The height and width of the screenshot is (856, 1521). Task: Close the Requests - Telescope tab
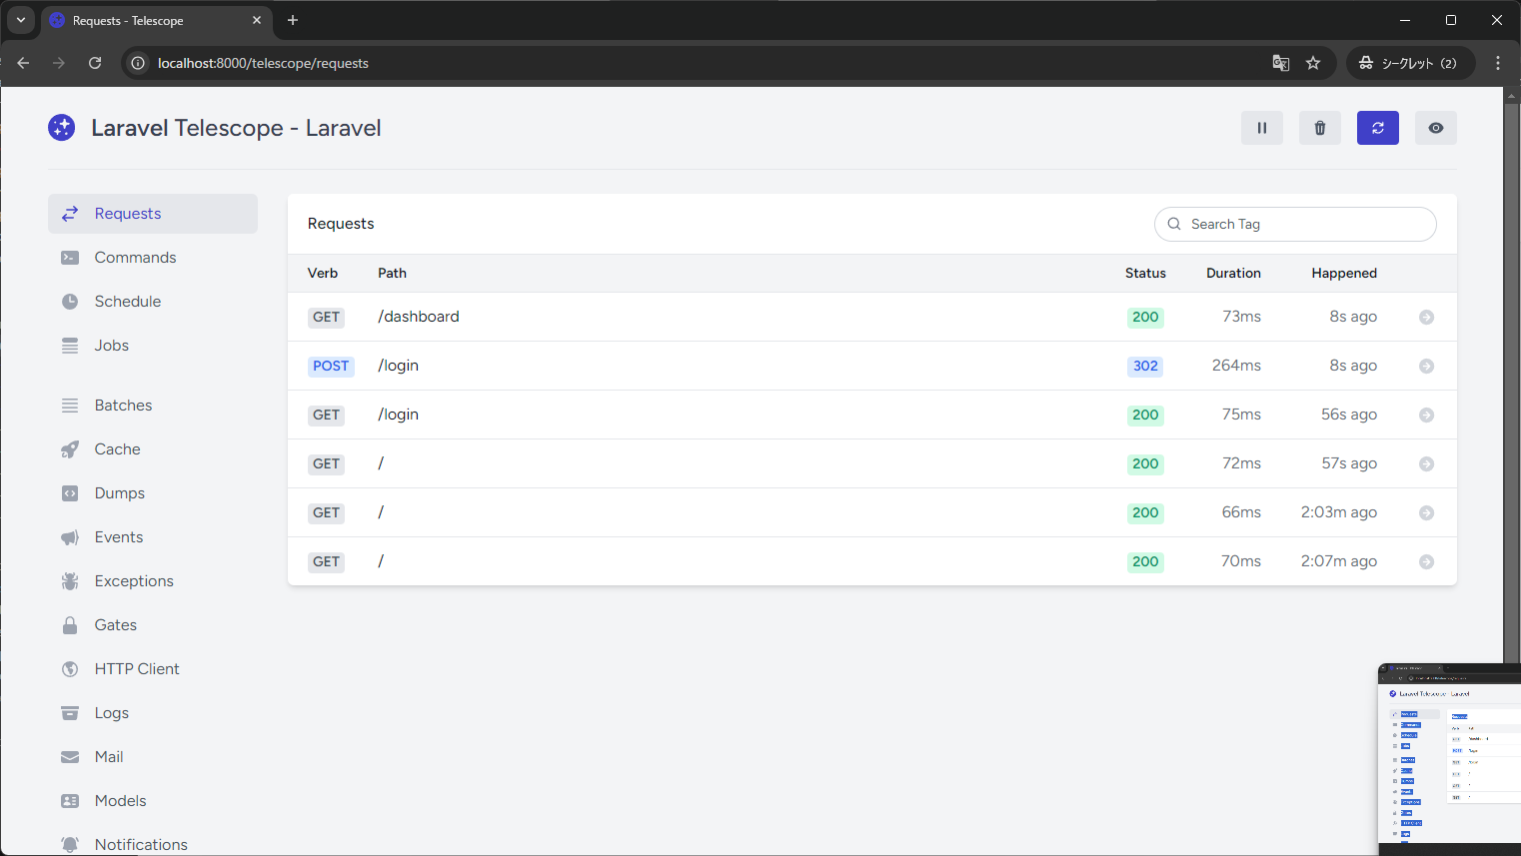pyautogui.click(x=257, y=20)
